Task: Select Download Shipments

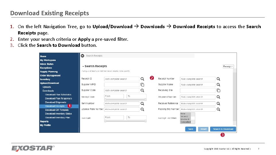Action: point(55,102)
